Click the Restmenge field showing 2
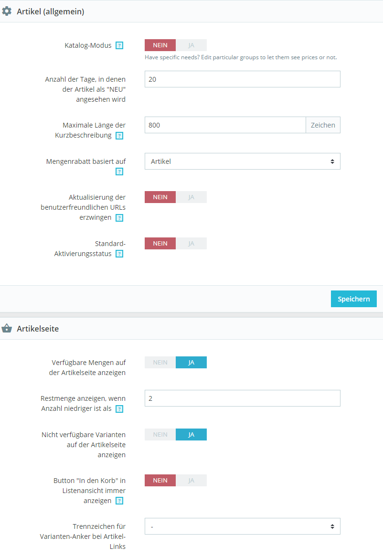383x558 pixels. 243,398
